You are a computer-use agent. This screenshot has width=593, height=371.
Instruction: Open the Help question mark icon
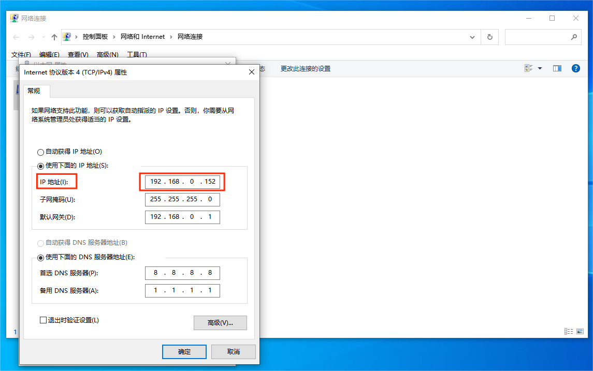[x=575, y=68]
